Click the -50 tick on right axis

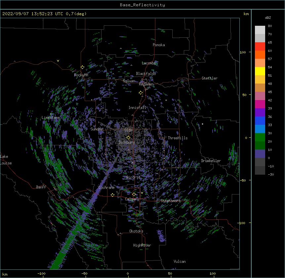pyautogui.click(x=243, y=180)
